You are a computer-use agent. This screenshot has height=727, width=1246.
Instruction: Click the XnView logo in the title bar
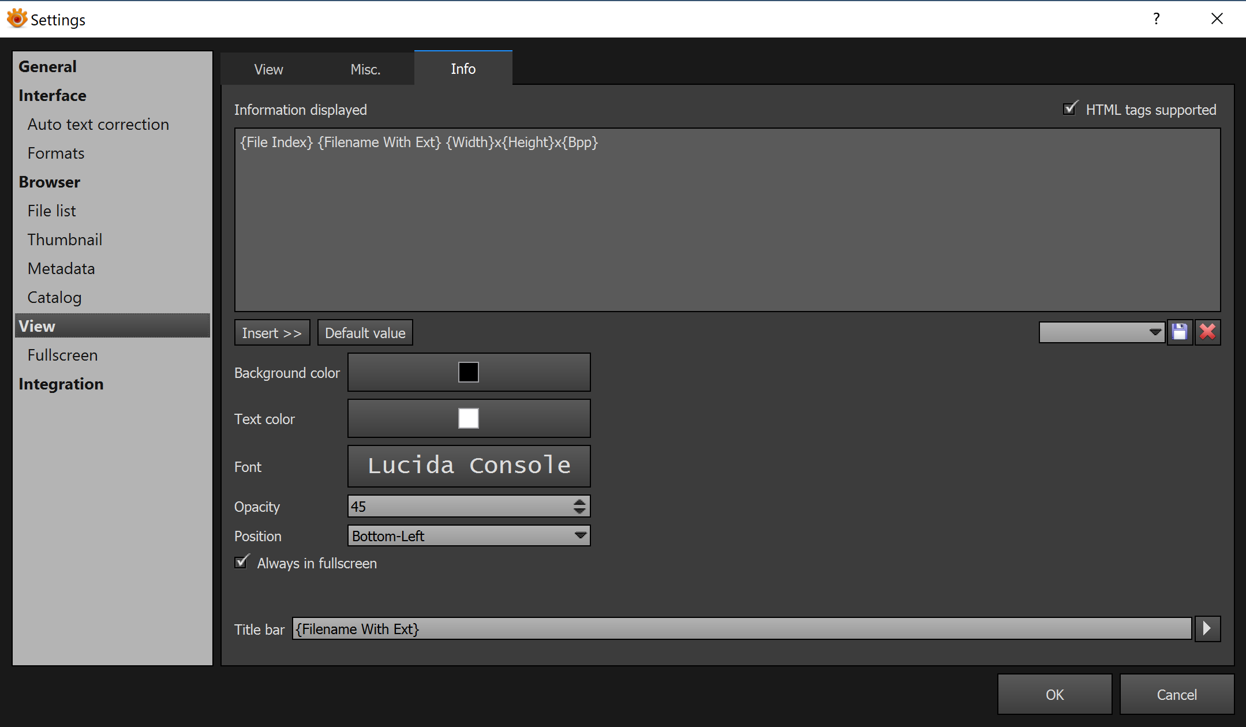tap(16, 18)
